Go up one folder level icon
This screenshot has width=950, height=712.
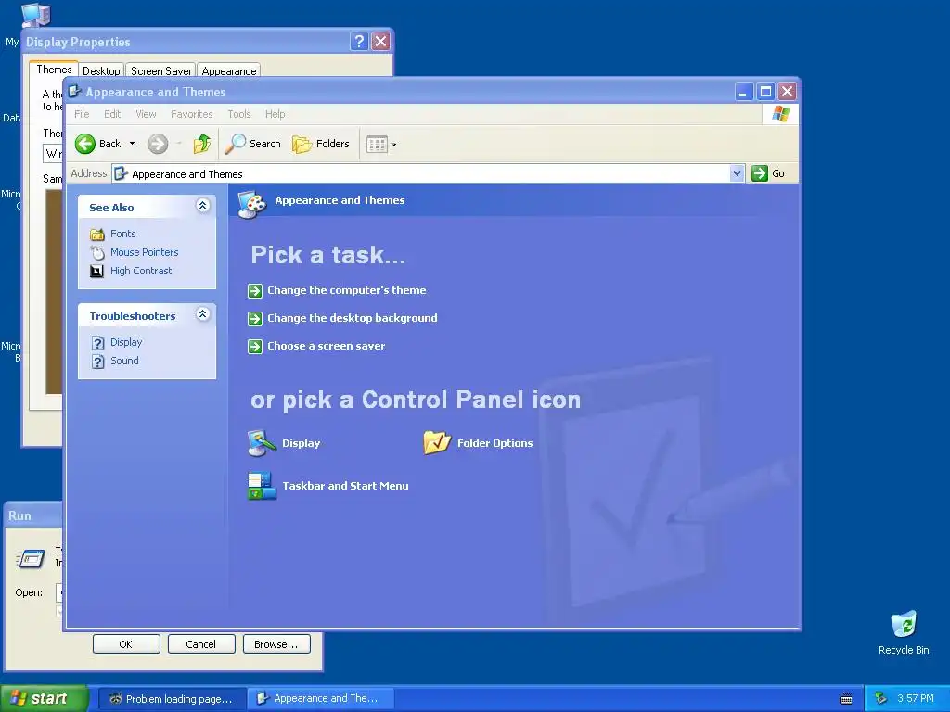pyautogui.click(x=202, y=144)
